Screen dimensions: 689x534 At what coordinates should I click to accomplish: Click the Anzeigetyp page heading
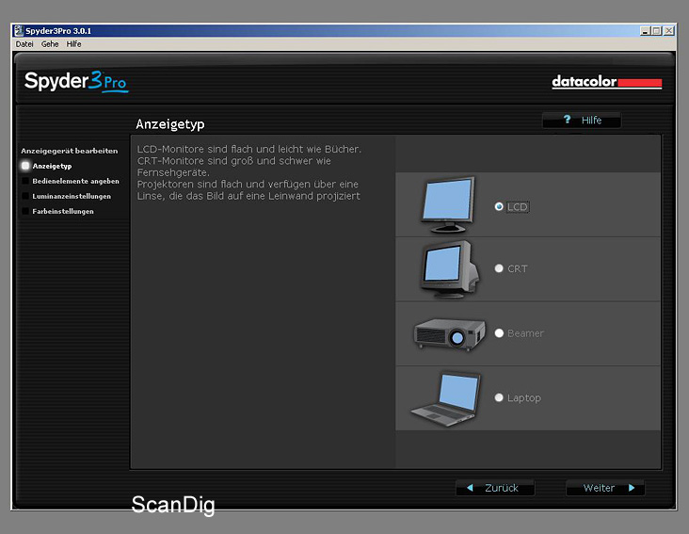(170, 124)
